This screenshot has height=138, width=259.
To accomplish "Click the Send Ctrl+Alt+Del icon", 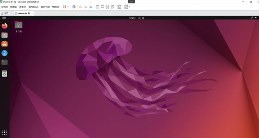I will point(74,7).
